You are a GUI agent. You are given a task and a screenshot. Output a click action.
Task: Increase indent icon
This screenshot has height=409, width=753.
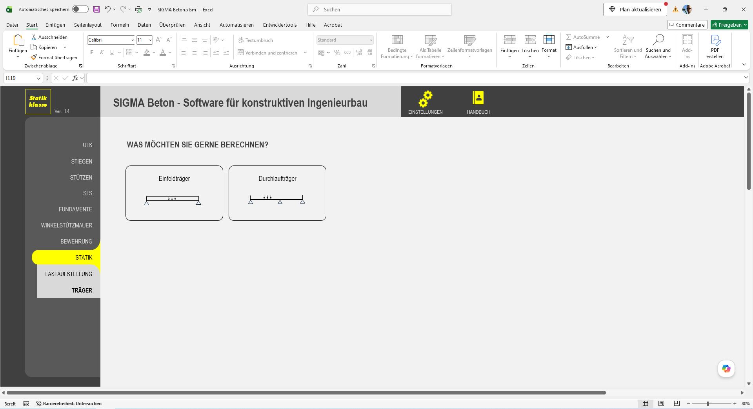[x=226, y=53]
